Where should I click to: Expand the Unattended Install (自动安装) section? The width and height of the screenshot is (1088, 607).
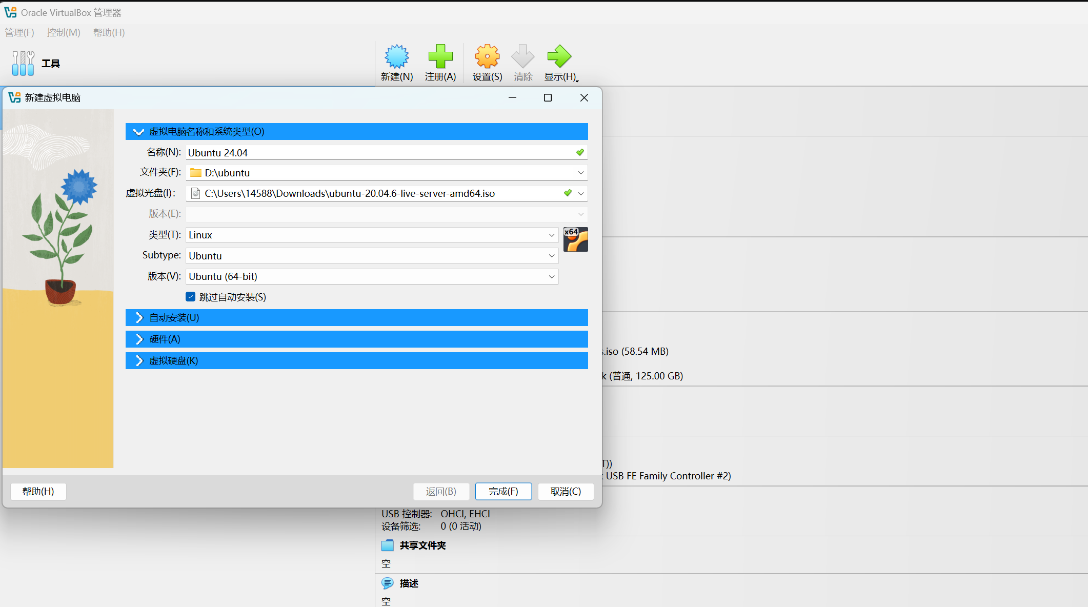tap(356, 317)
